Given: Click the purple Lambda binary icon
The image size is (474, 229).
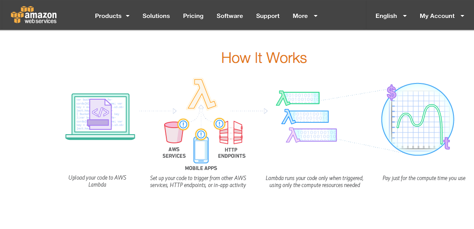Looking at the screenshot, I should pyautogui.click(x=311, y=135).
